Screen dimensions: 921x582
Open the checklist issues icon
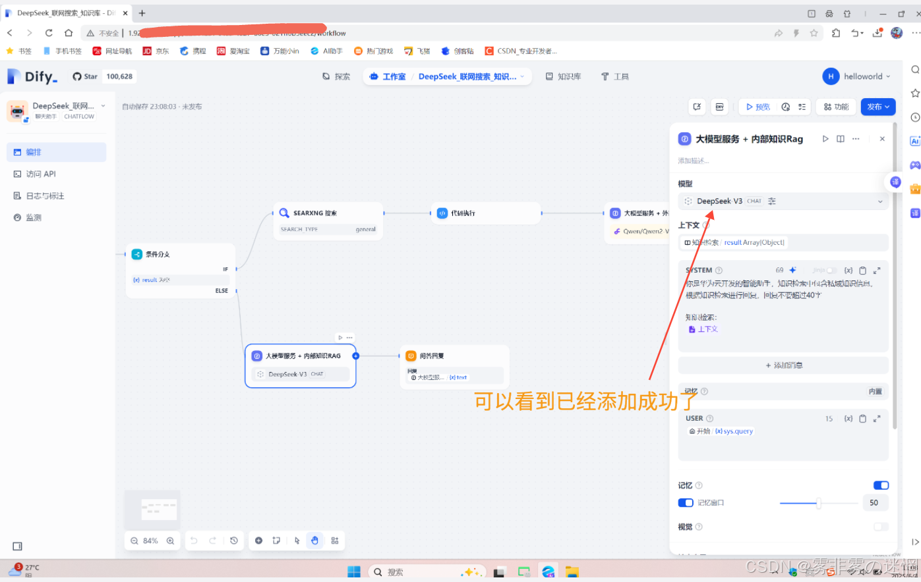point(802,107)
